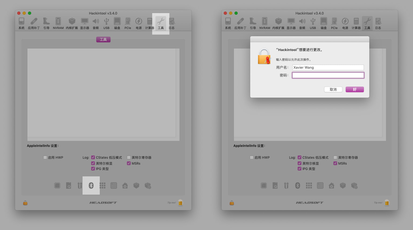Click Bluetooth icon in right window bottom row
The image size is (413, 230).
[298, 186]
